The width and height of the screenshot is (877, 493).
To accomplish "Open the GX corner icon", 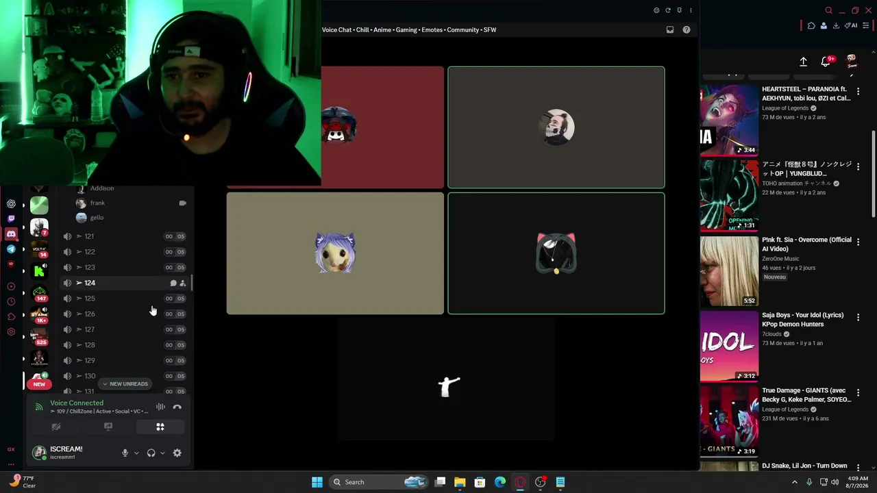I will [x=11, y=450].
